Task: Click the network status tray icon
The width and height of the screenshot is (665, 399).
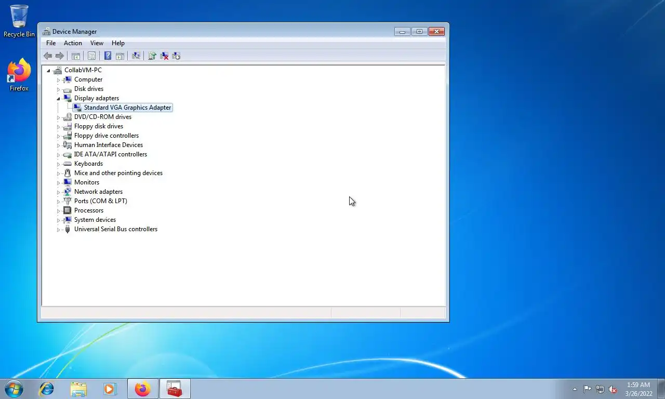Action: pyautogui.click(x=600, y=389)
